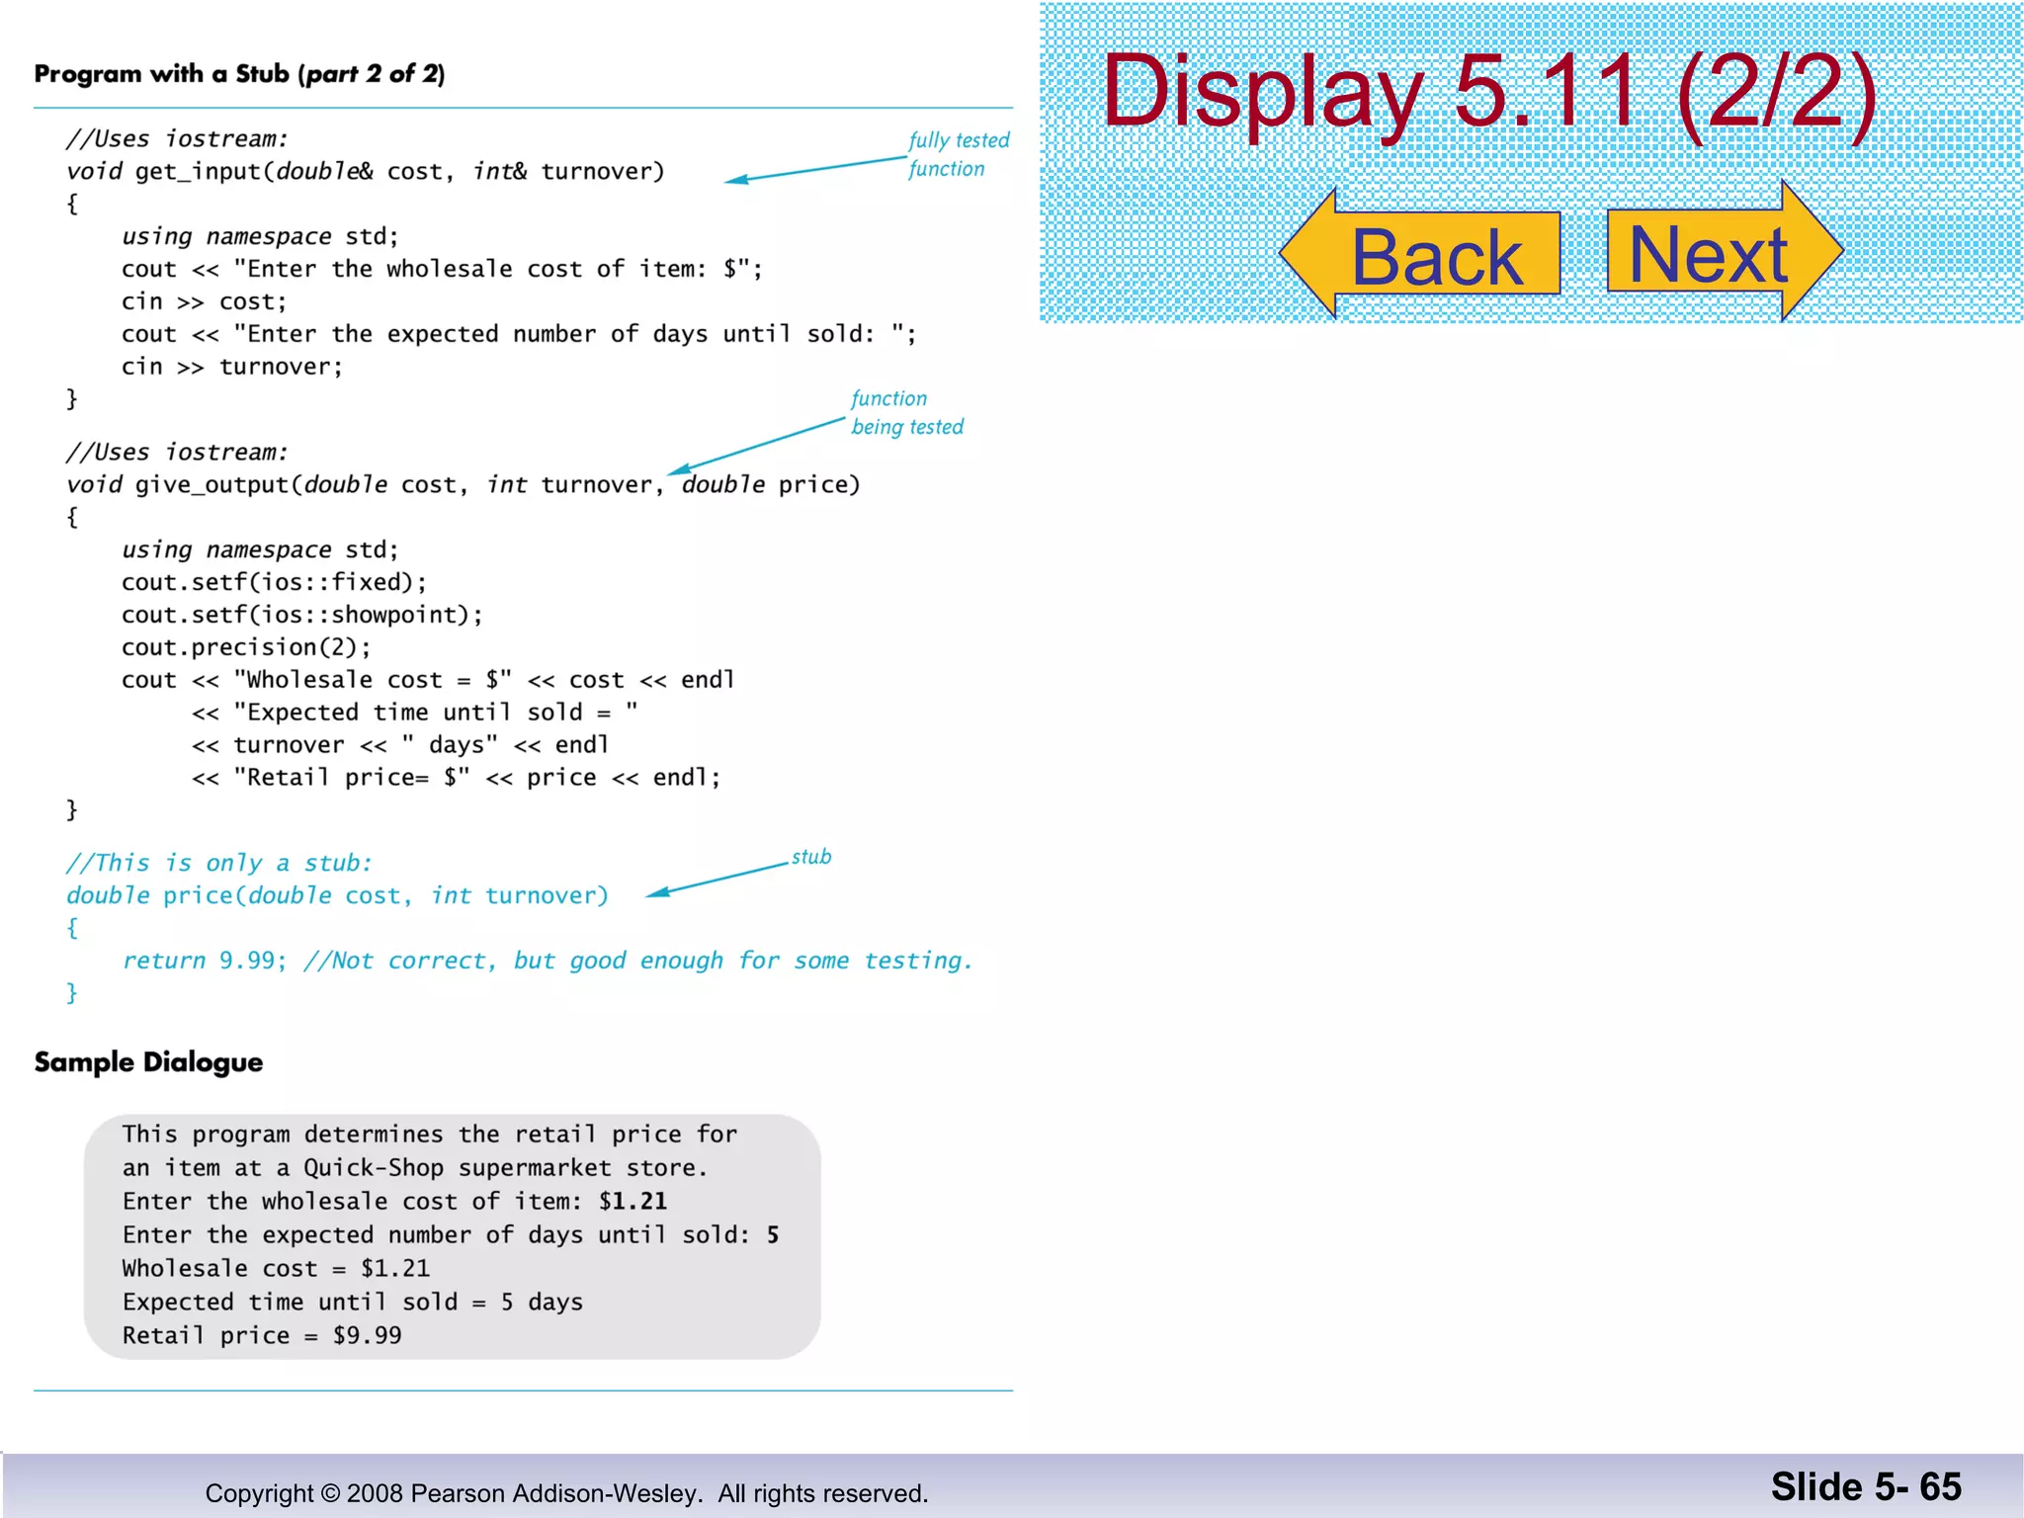This screenshot has height=1518, width=2024.
Task: Click 'cout.setf(ios::showpoint);' code line
Action: pyautogui.click(x=302, y=615)
